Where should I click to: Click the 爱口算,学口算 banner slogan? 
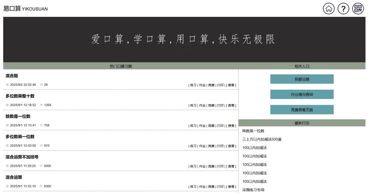coord(183,39)
